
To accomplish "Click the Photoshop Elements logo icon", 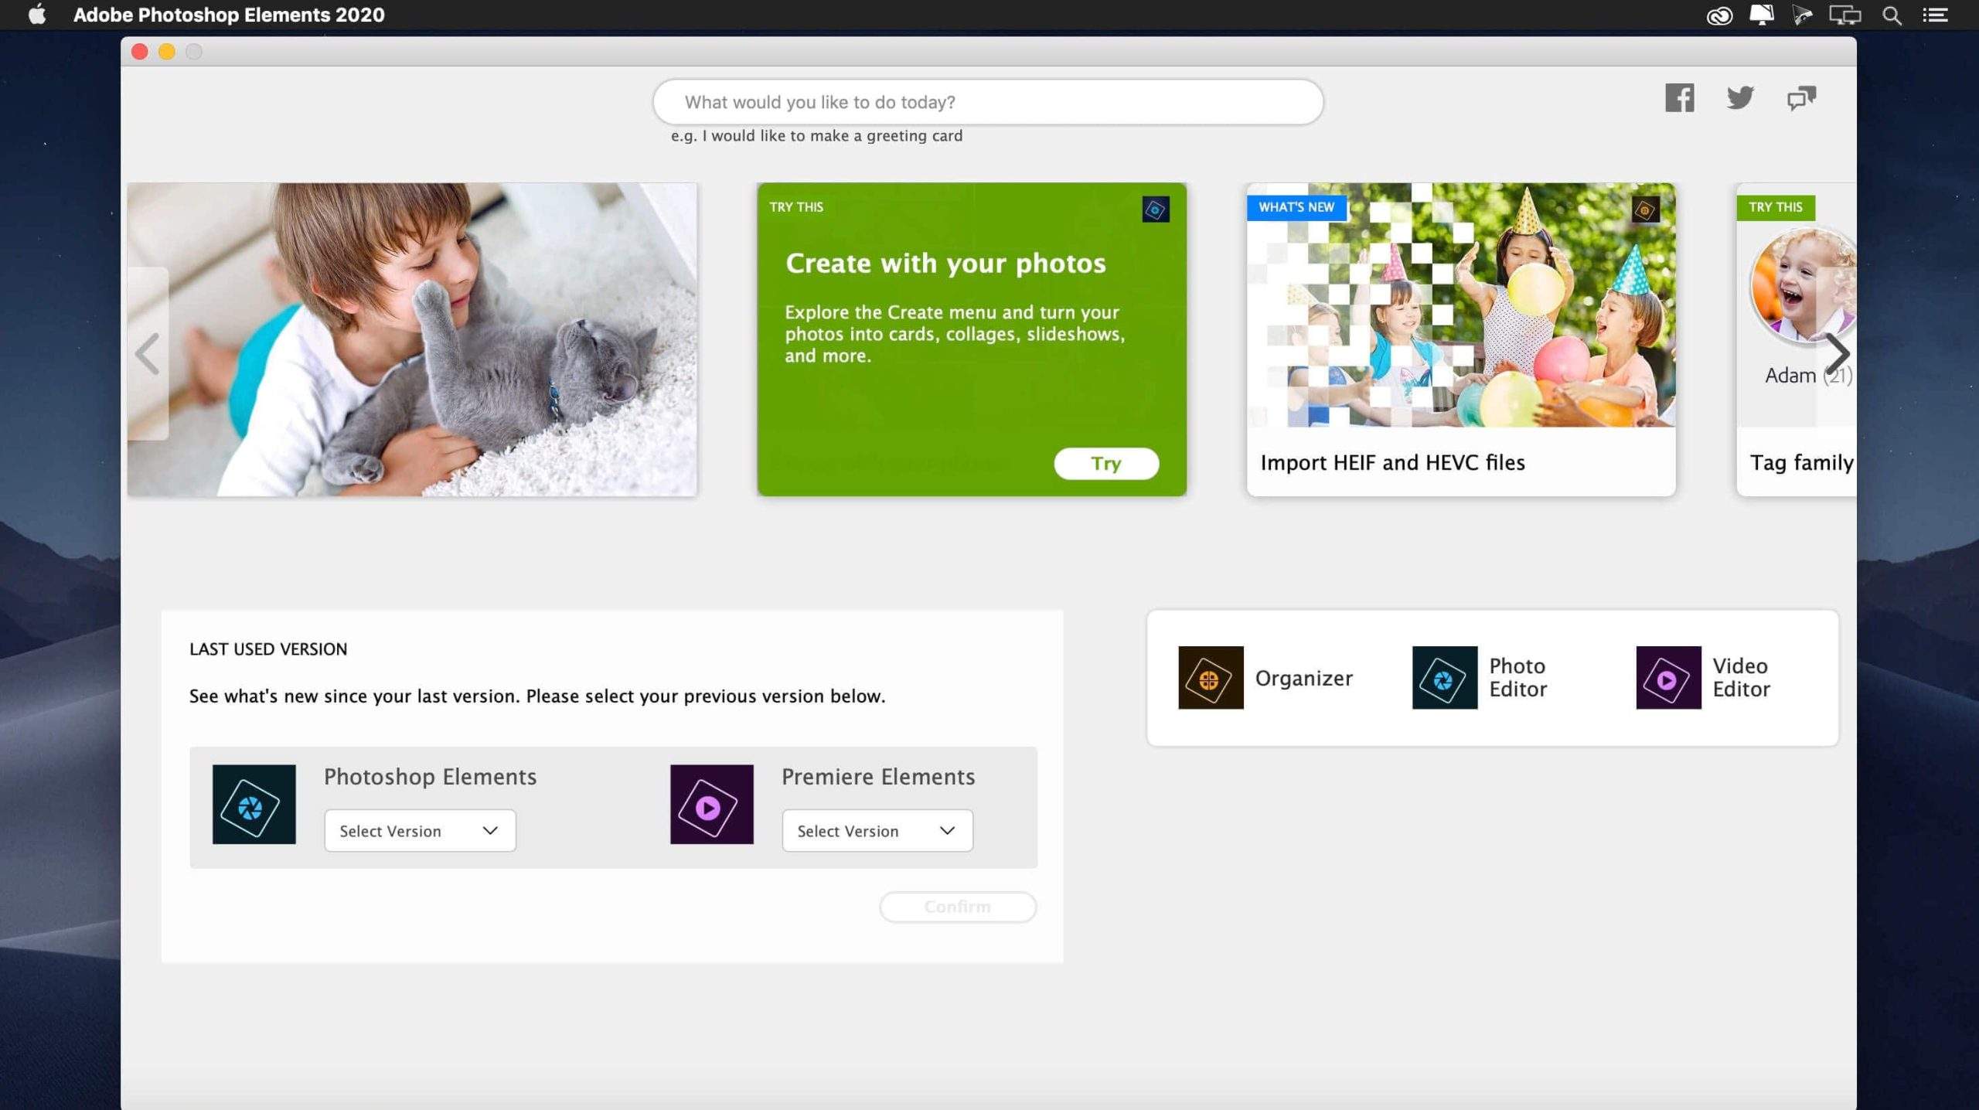I will pos(254,804).
